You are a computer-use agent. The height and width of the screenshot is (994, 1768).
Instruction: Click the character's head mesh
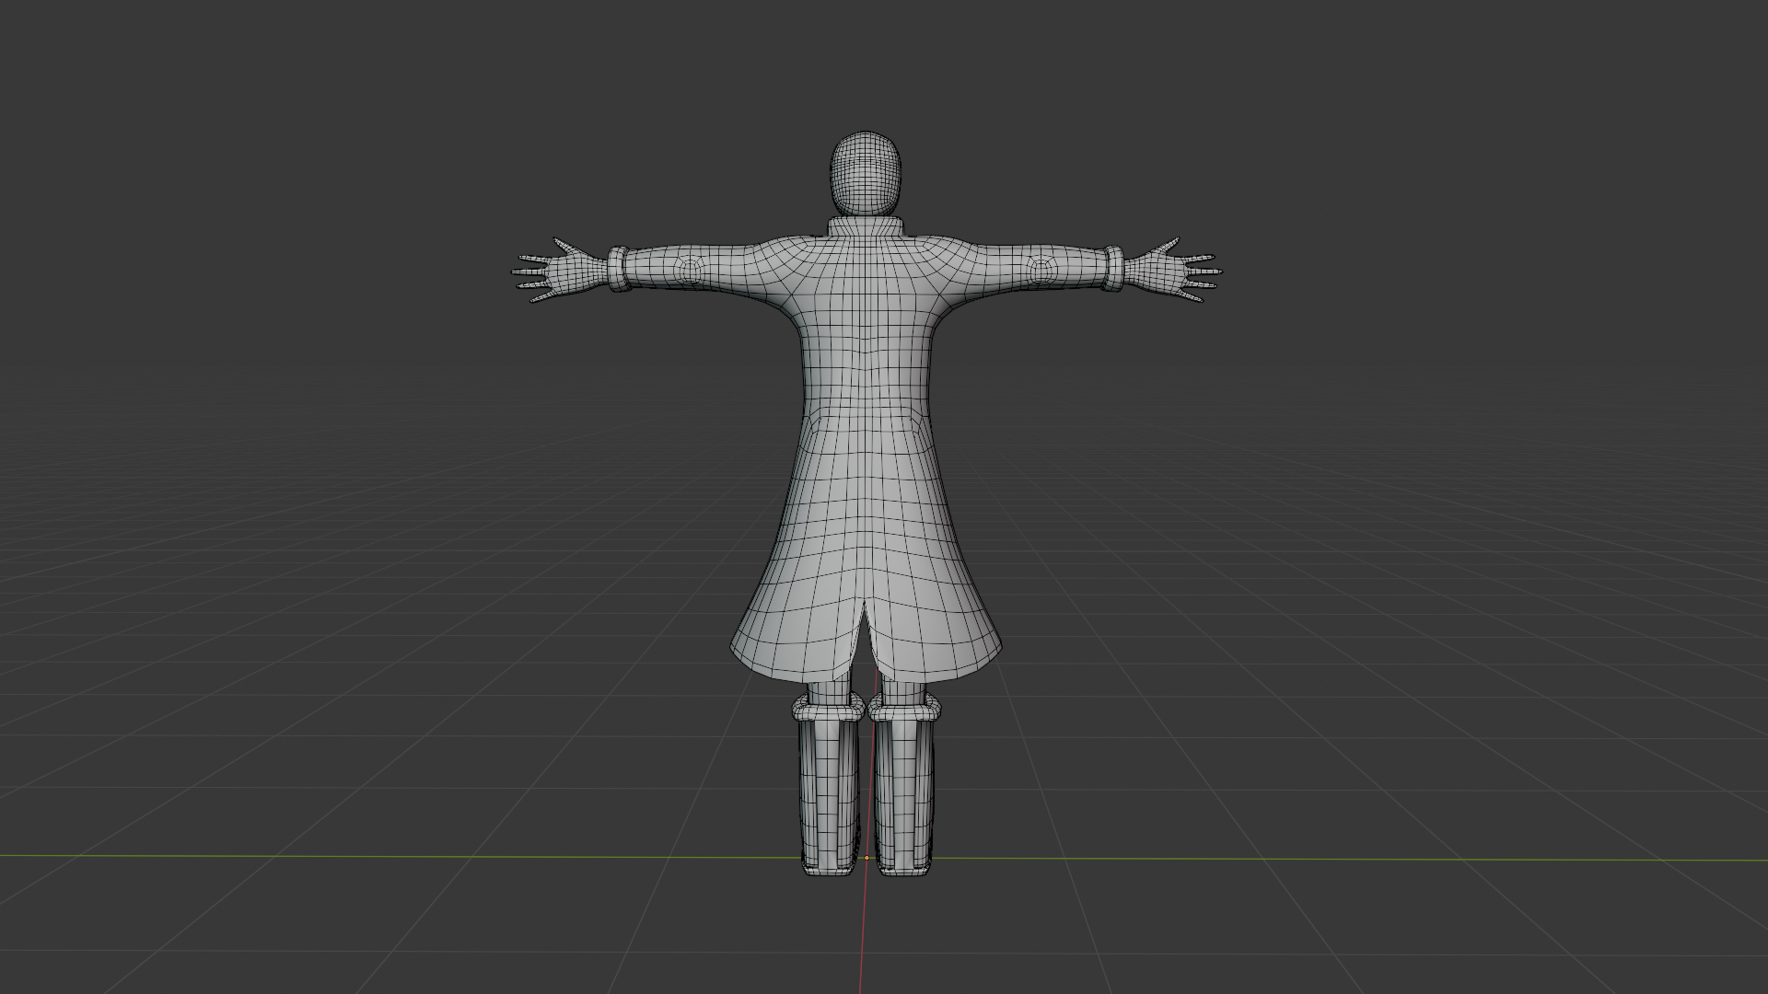tap(866, 172)
